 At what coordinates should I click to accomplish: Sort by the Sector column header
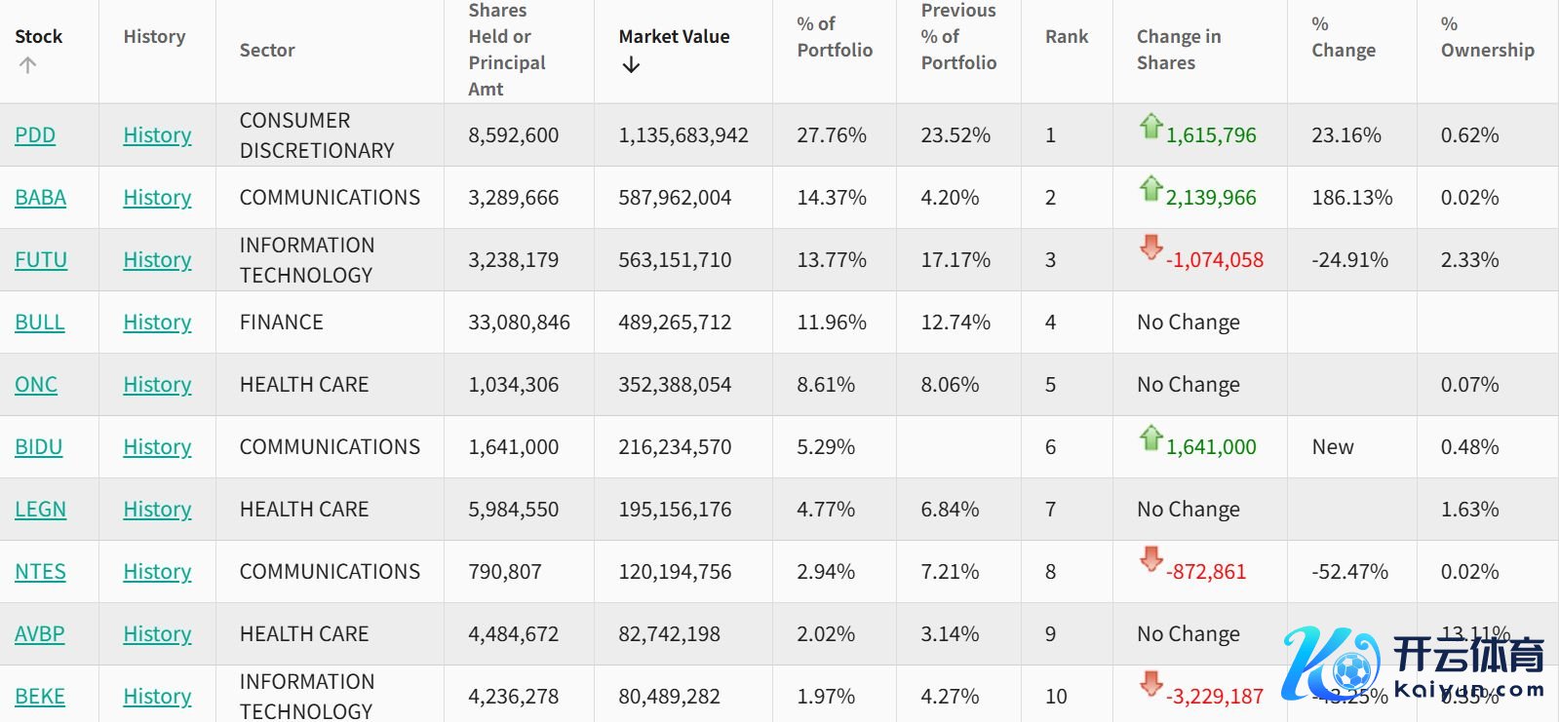267,51
